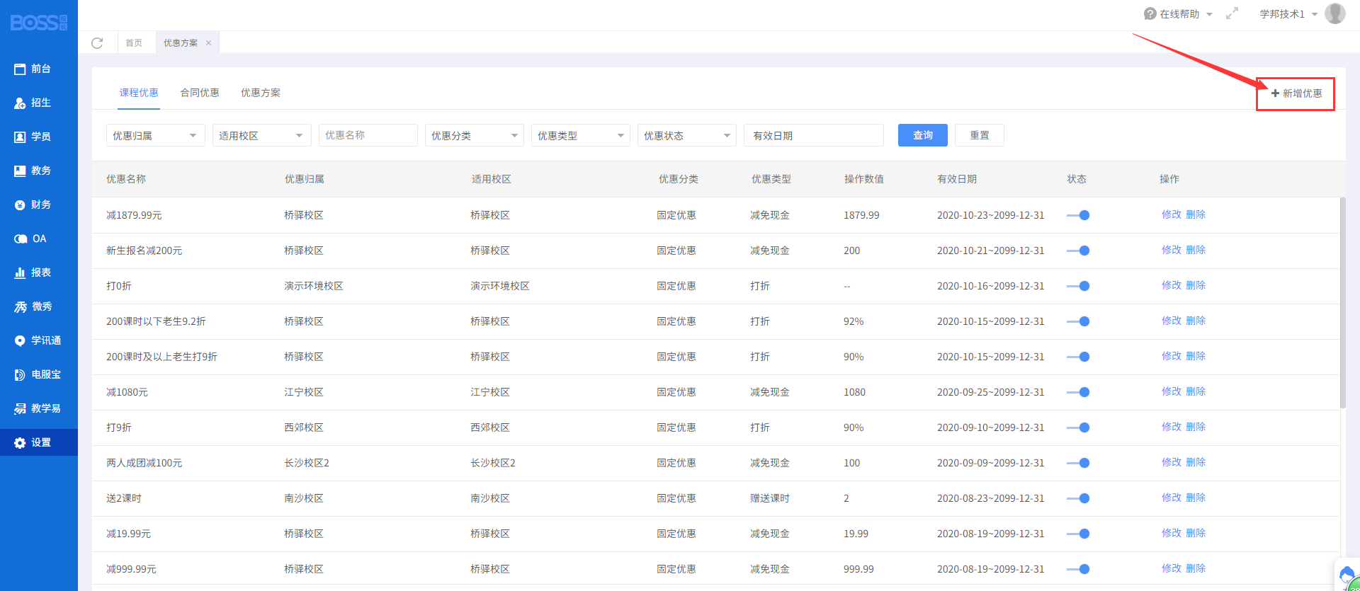
Task: Open the 财务 sidebar icon
Action: tap(20, 205)
